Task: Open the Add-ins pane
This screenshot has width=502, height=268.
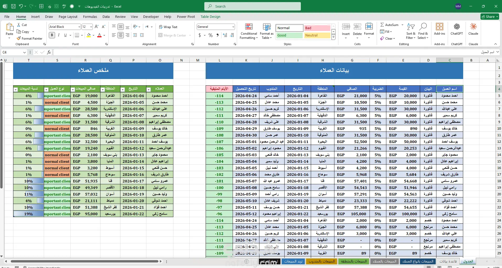Action: [x=439, y=29]
